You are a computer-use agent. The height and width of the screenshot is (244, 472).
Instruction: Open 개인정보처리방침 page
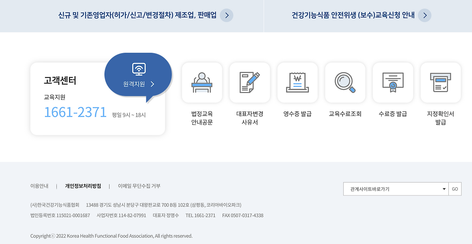tap(83, 186)
